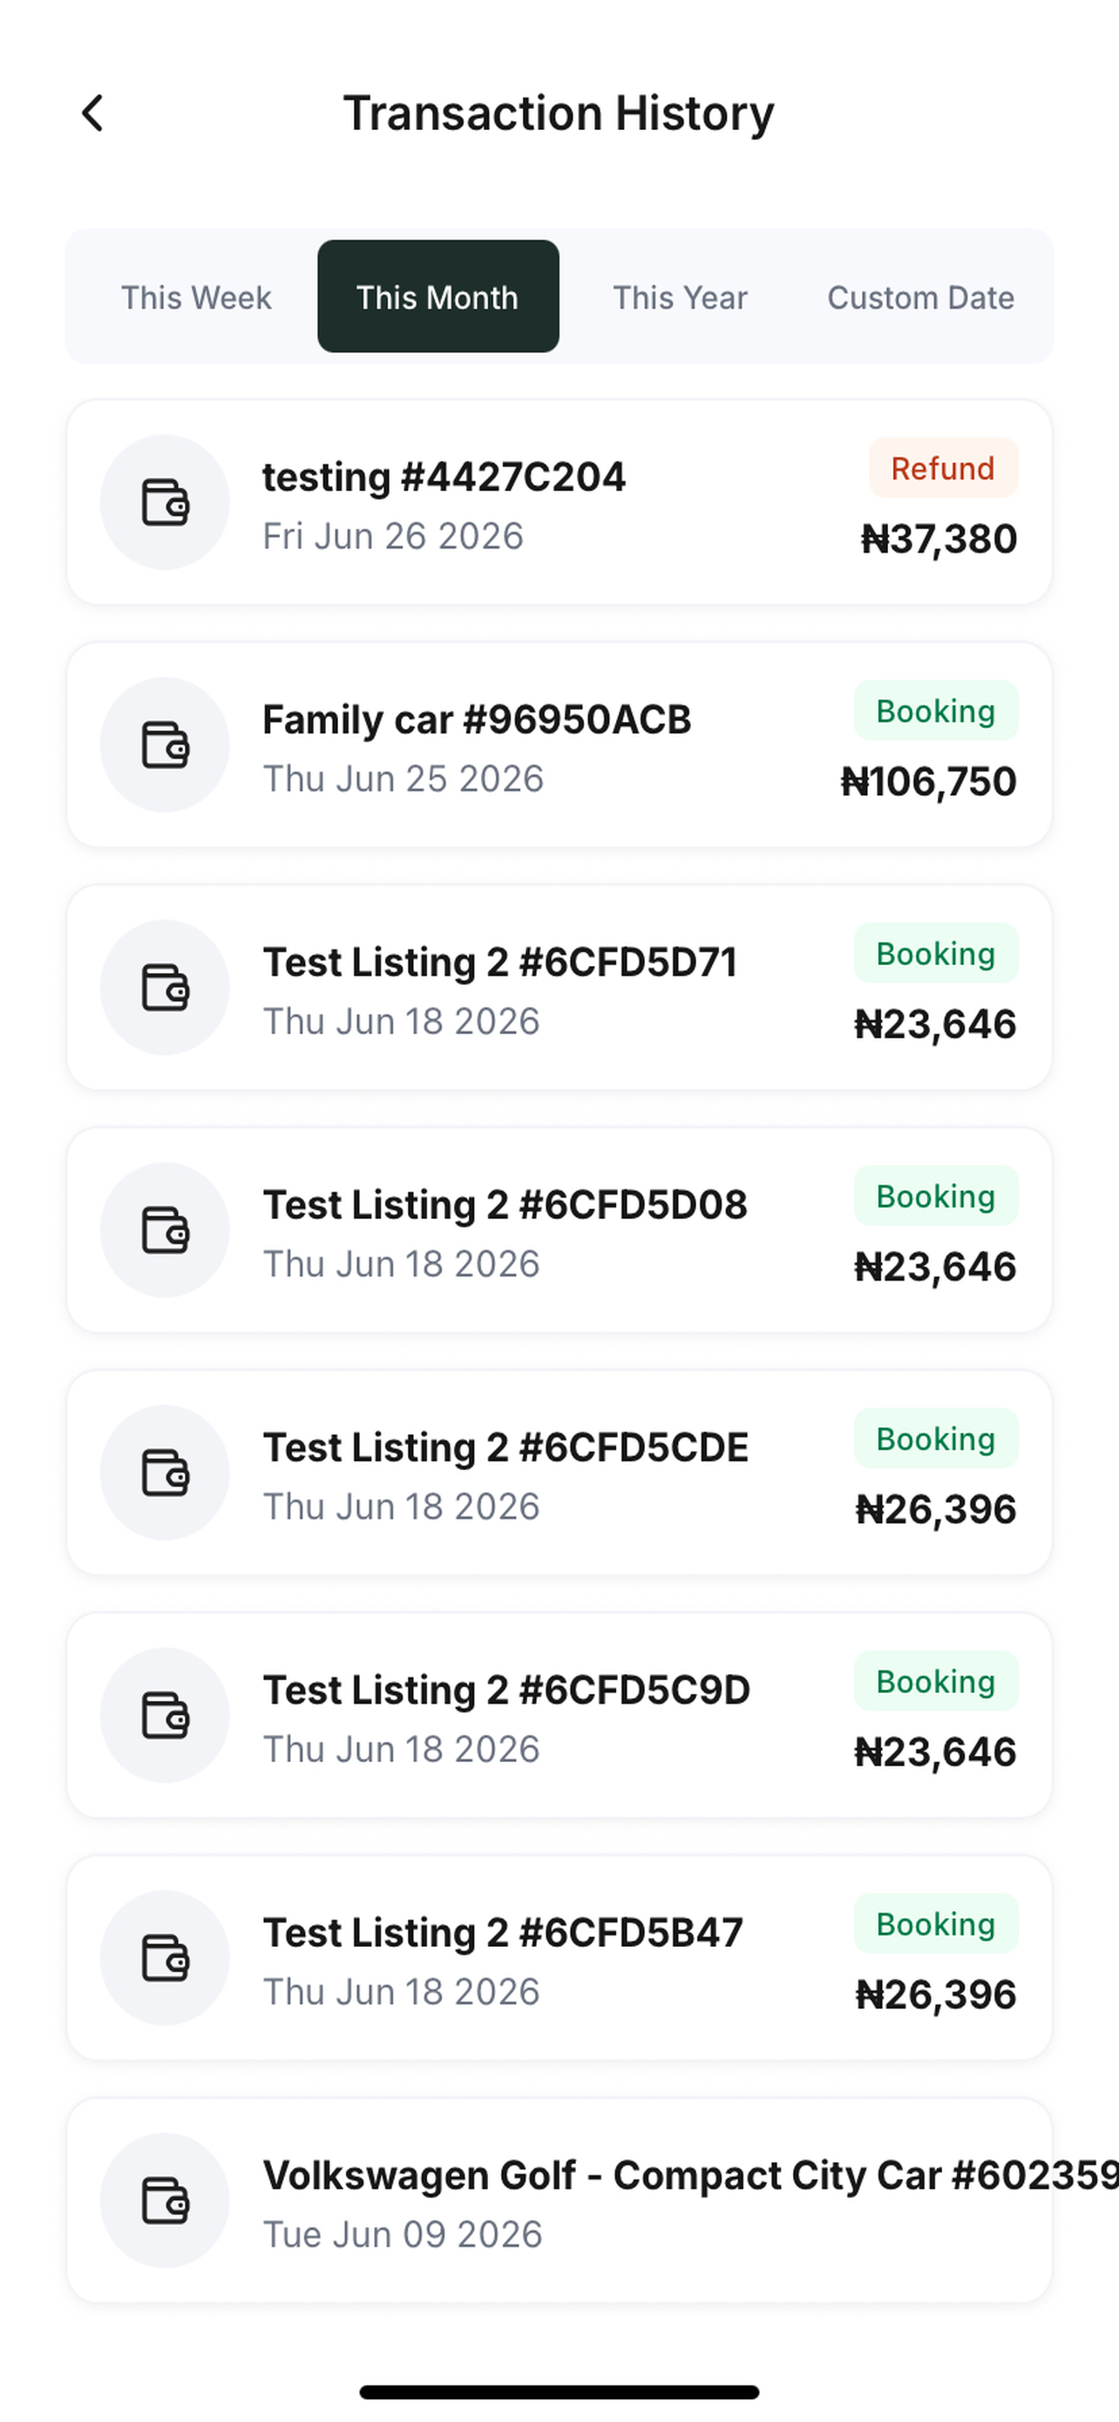Open the Volkswagen Golf Compact City Car entry

(559, 2200)
